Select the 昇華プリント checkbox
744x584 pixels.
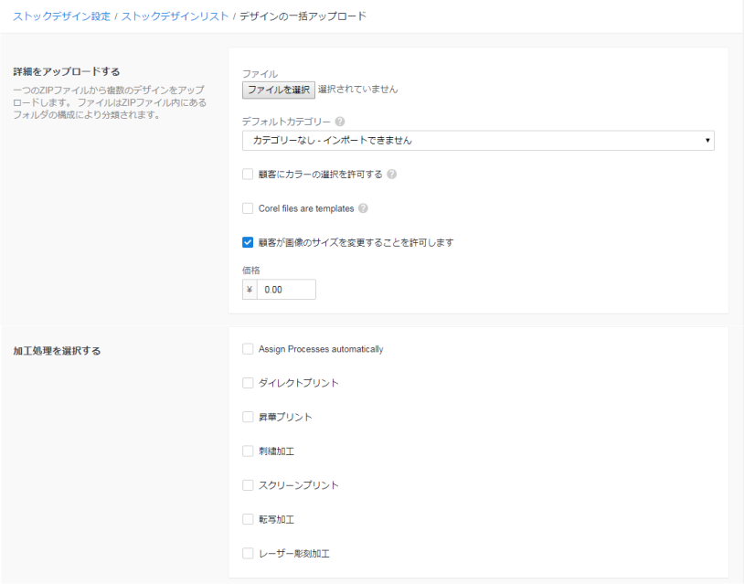(x=248, y=417)
